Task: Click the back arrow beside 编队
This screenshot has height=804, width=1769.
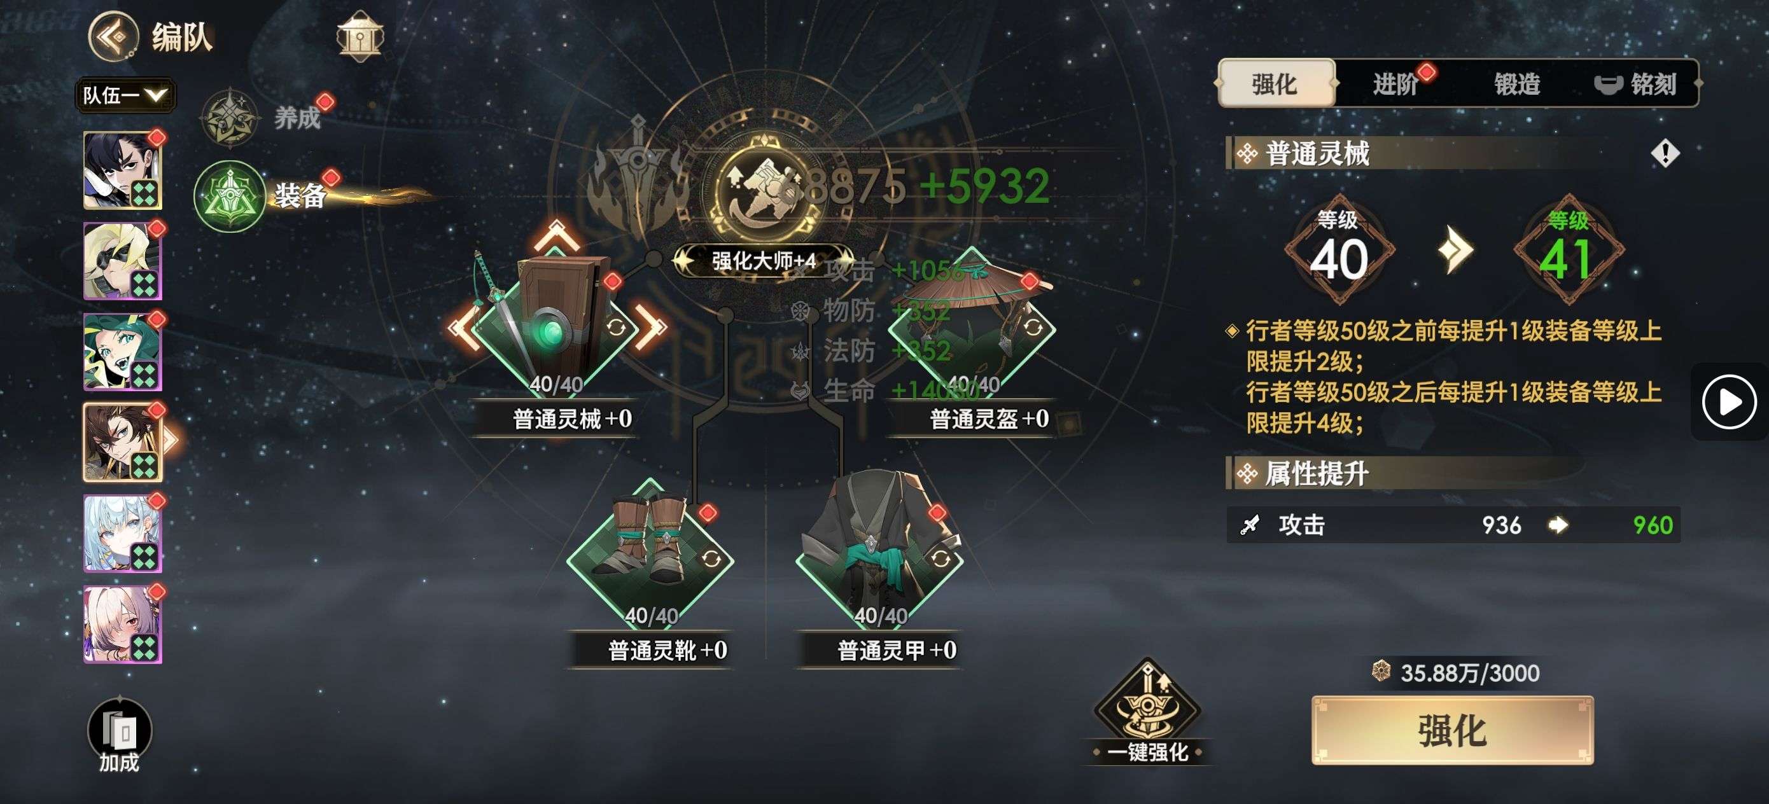Action: pos(113,36)
